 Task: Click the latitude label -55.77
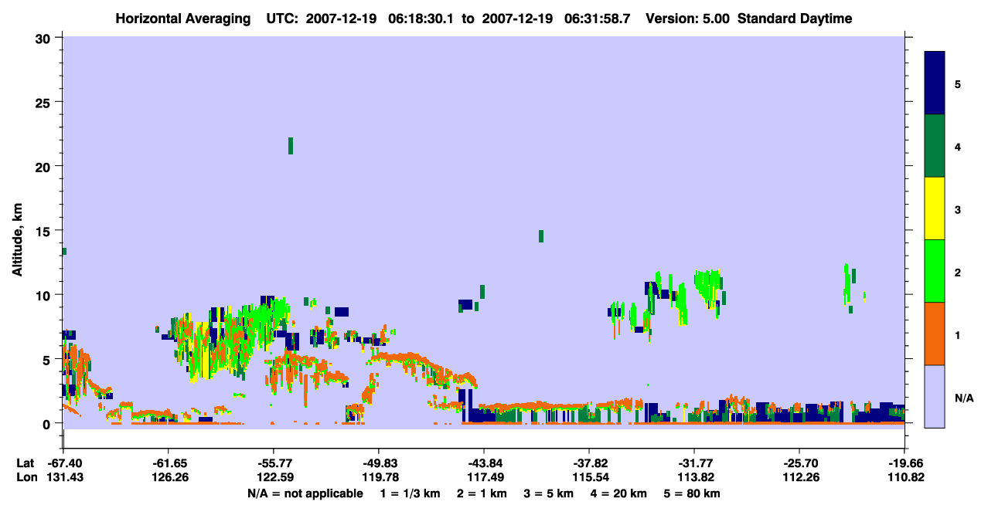[x=273, y=462]
